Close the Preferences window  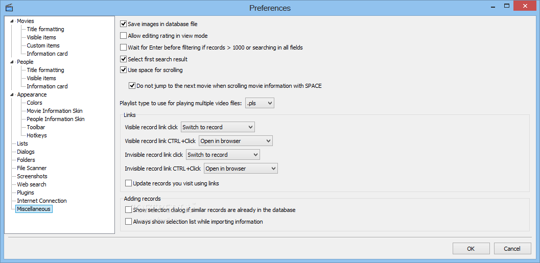pyautogui.click(x=526, y=6)
